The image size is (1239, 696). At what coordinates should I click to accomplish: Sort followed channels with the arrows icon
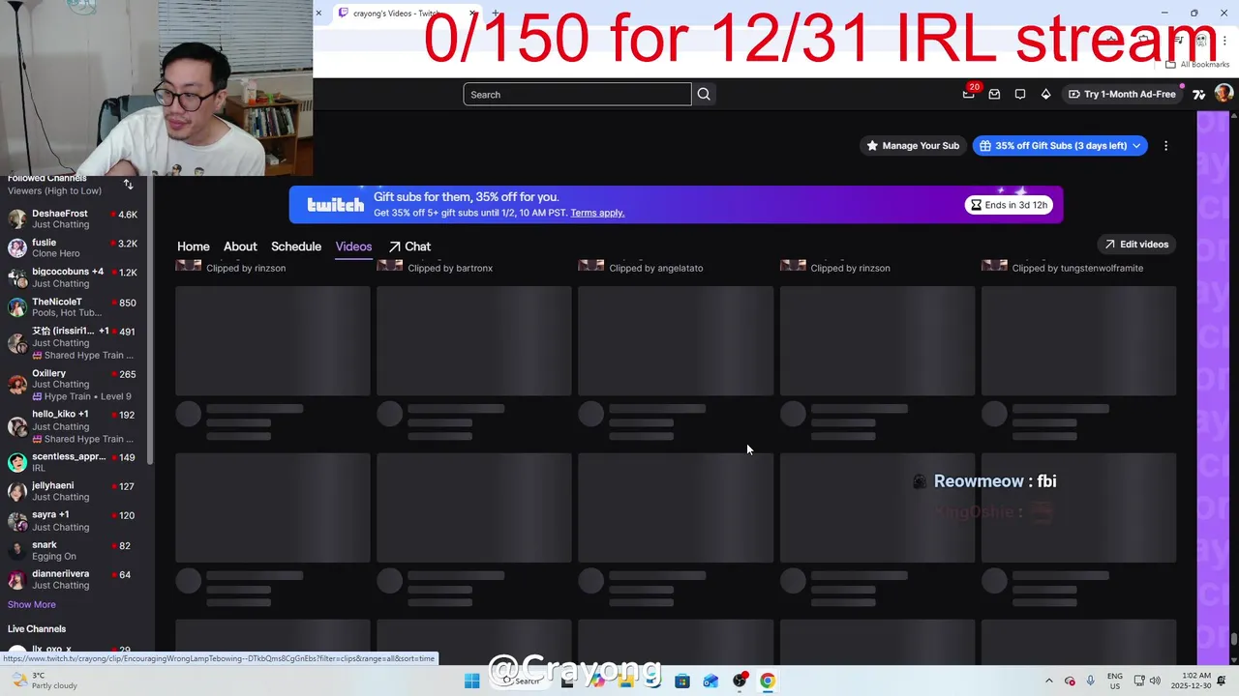click(128, 184)
